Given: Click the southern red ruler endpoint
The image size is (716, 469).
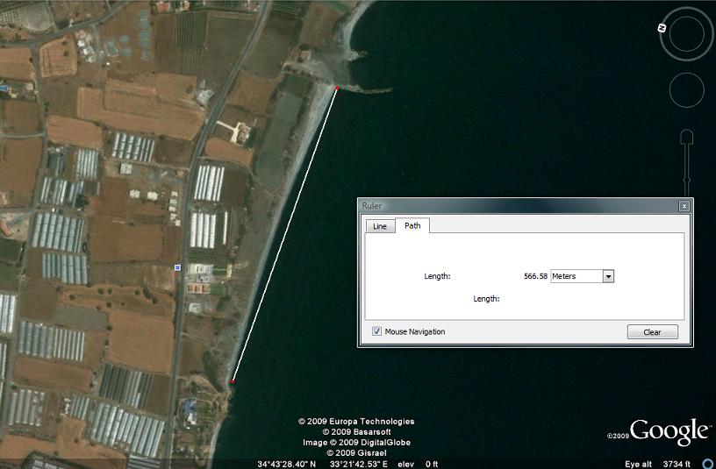Looking at the screenshot, I should click(x=233, y=381).
